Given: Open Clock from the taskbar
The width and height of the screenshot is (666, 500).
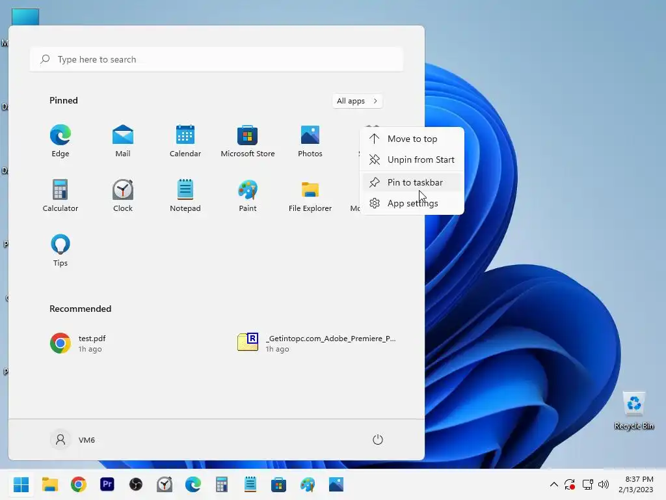Looking at the screenshot, I should coord(165,484).
